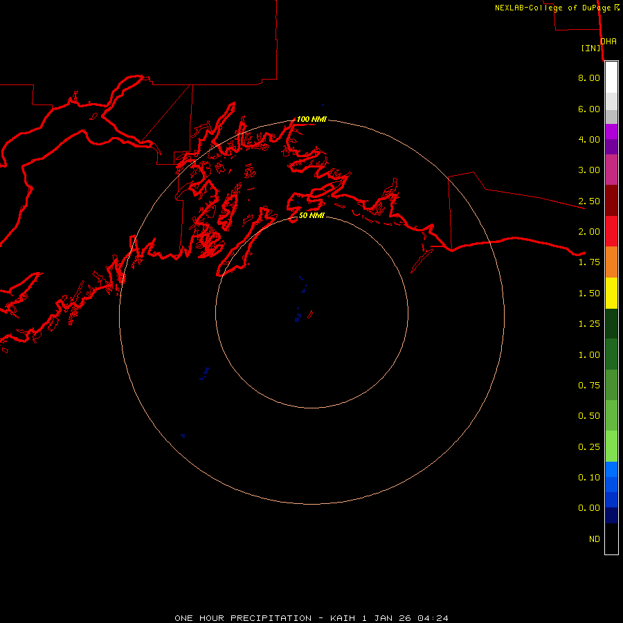Click the 100 NMI range ring label
Screen dimensions: 623x623
tap(311, 119)
